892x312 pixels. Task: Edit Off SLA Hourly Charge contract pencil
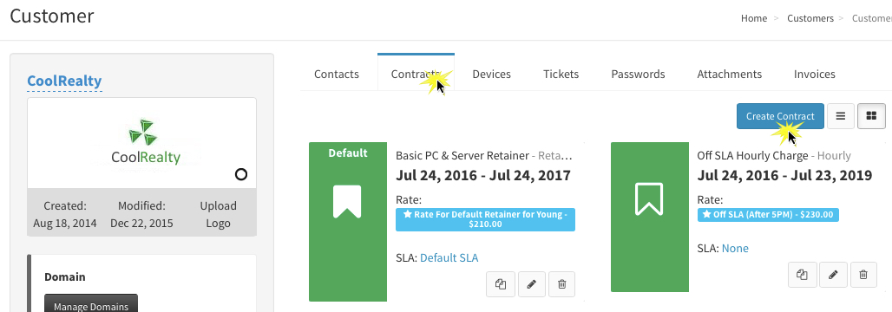[x=833, y=275]
